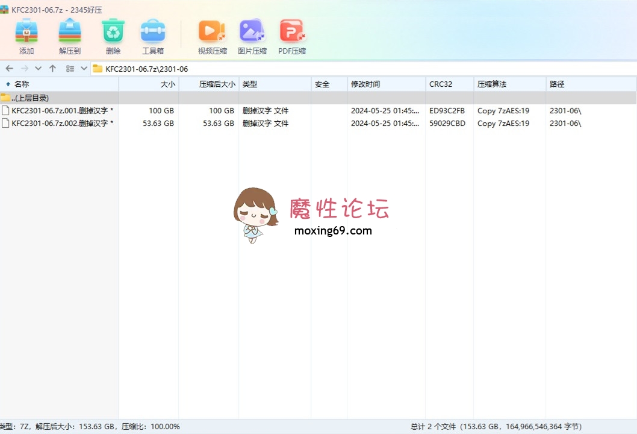Click the view mode list icon
The image size is (637, 434).
[70, 68]
